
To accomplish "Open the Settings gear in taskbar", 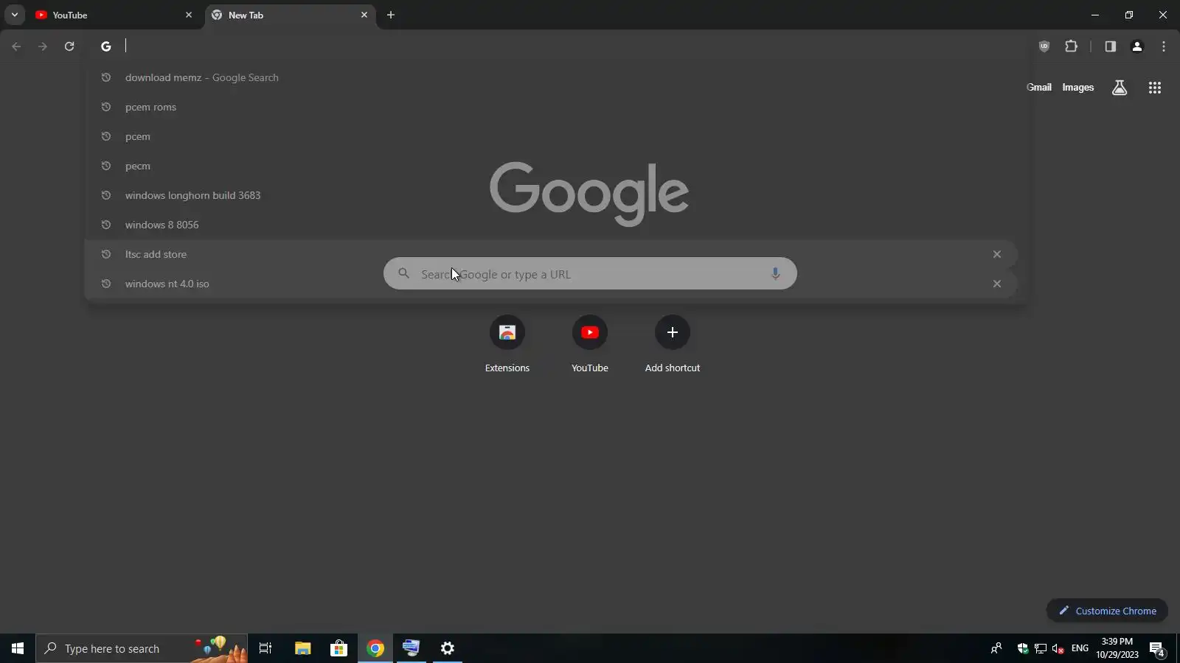I will (448, 648).
